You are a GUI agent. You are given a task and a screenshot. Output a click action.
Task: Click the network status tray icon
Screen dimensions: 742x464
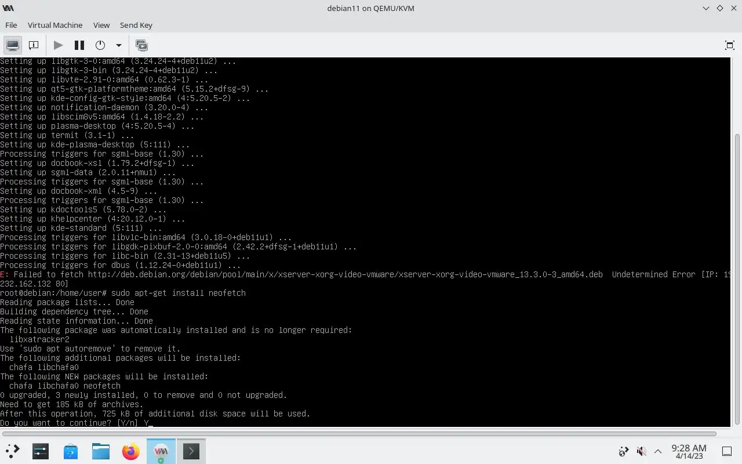point(624,451)
